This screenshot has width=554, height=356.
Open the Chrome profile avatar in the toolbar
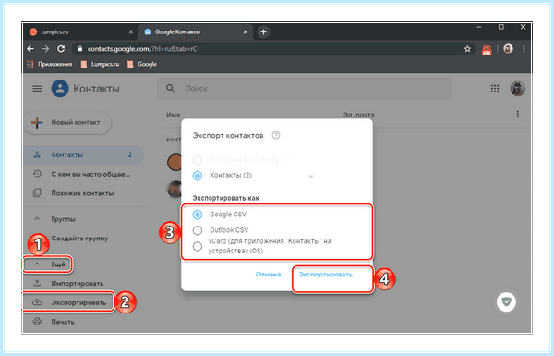tap(508, 49)
